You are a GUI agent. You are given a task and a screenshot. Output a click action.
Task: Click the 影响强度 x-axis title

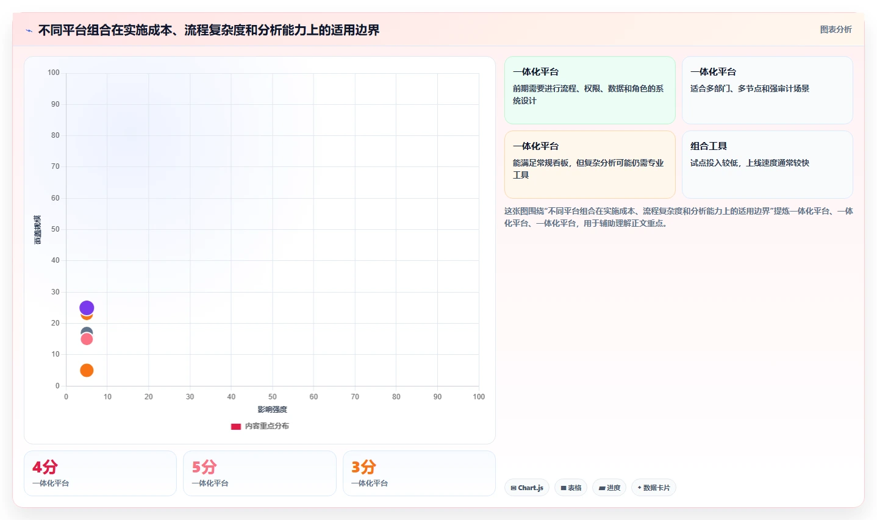pyautogui.click(x=272, y=410)
